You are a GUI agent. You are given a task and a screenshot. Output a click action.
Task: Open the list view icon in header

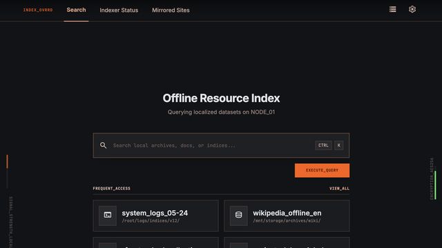coord(393,9)
